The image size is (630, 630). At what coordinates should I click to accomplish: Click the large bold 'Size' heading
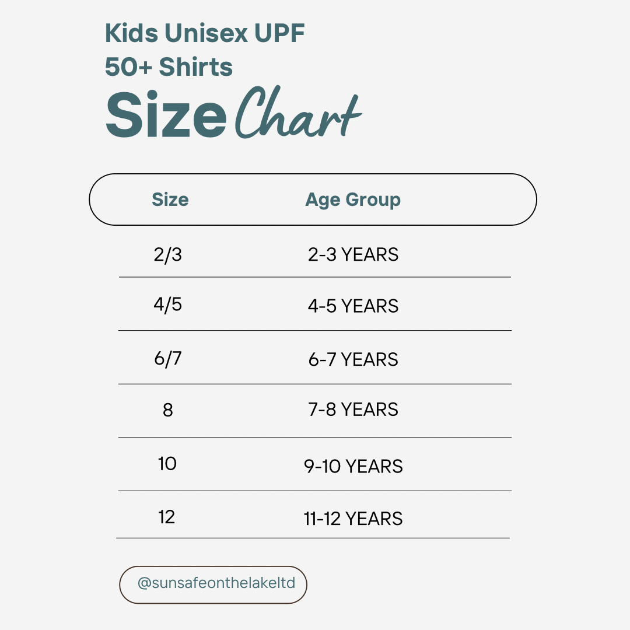(x=166, y=115)
